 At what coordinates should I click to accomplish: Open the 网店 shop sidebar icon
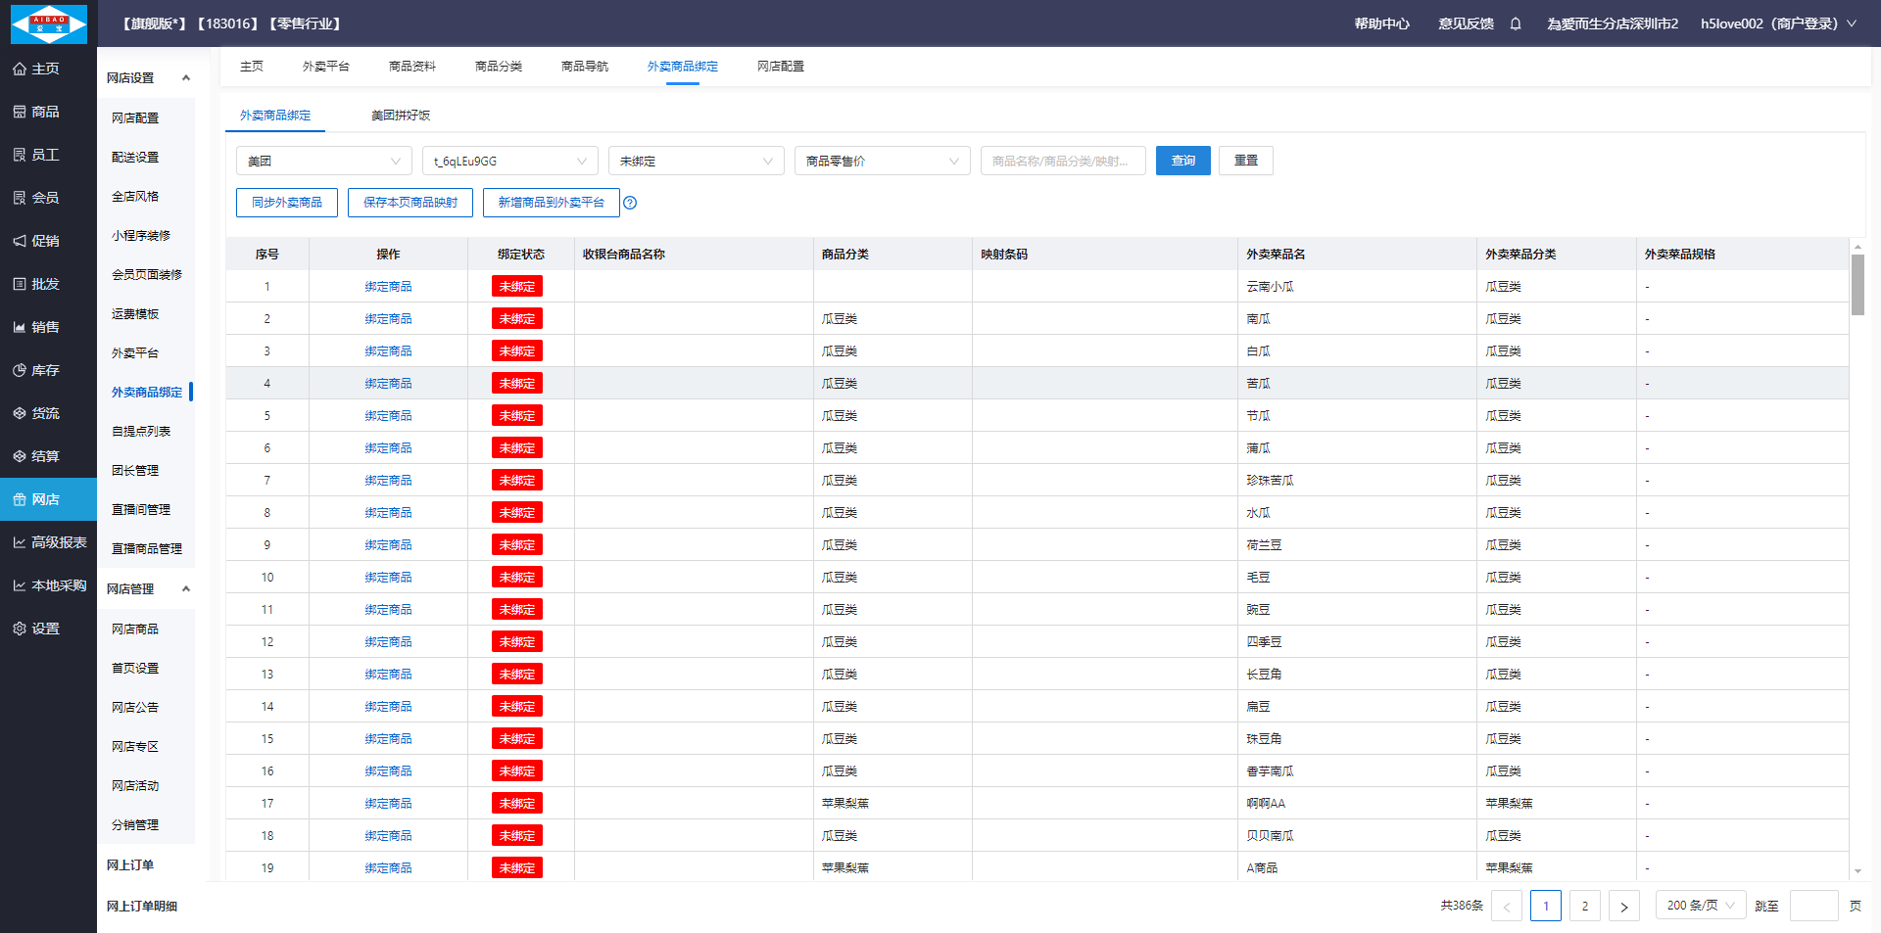pyautogui.click(x=19, y=499)
